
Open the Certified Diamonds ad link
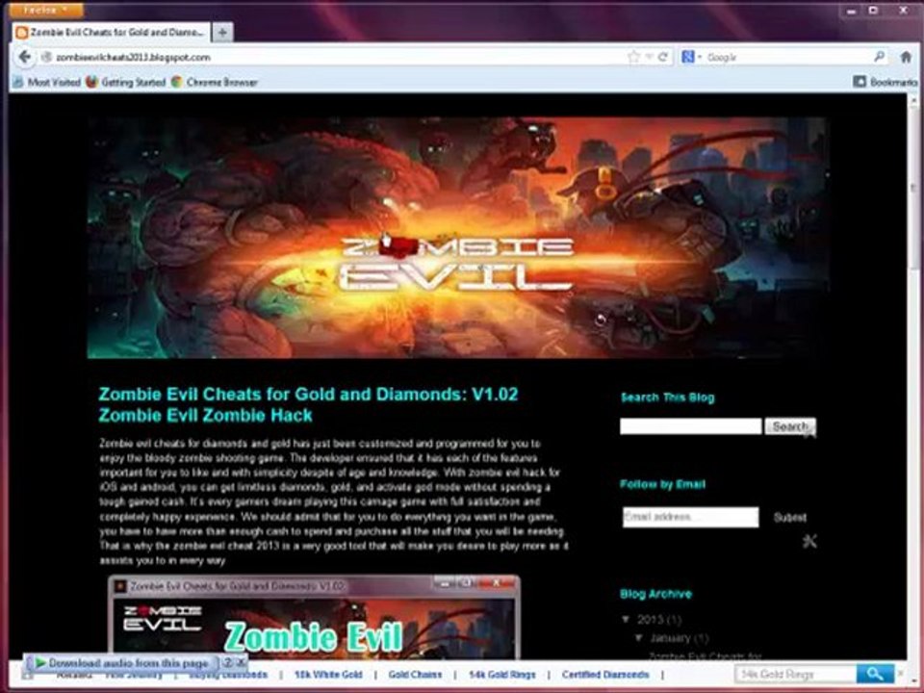pyautogui.click(x=605, y=675)
